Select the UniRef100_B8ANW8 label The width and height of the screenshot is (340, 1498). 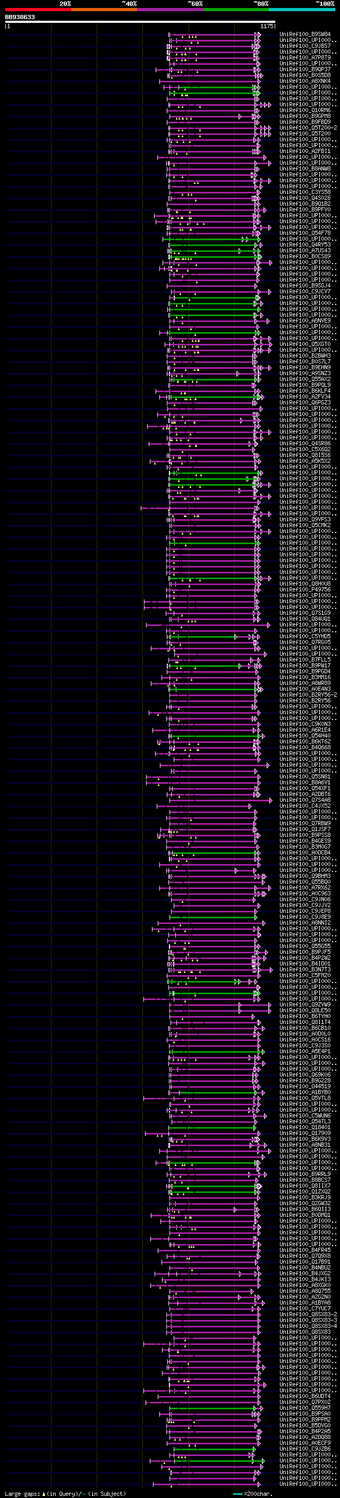[305, 168]
